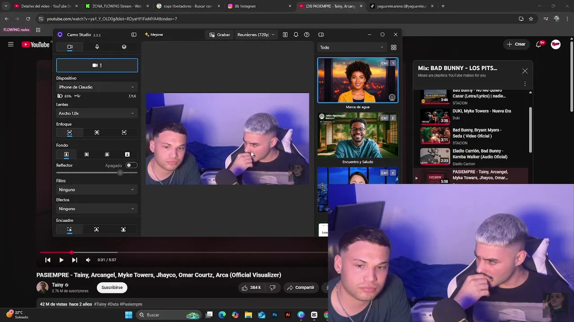Open the Efectos Ninguno dropdown
Image resolution: width=574 pixels, height=322 pixels.
(x=97, y=209)
